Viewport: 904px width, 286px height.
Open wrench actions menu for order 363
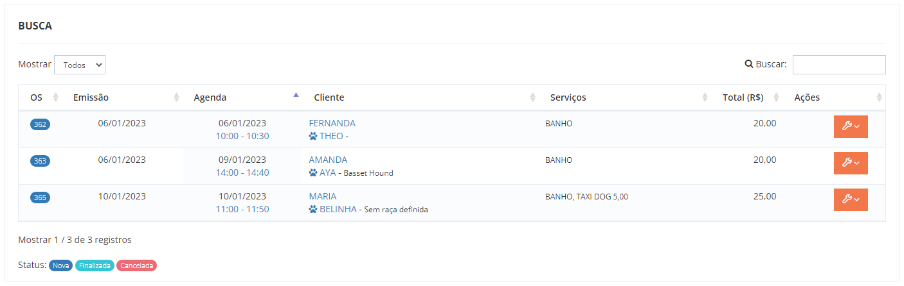(851, 163)
